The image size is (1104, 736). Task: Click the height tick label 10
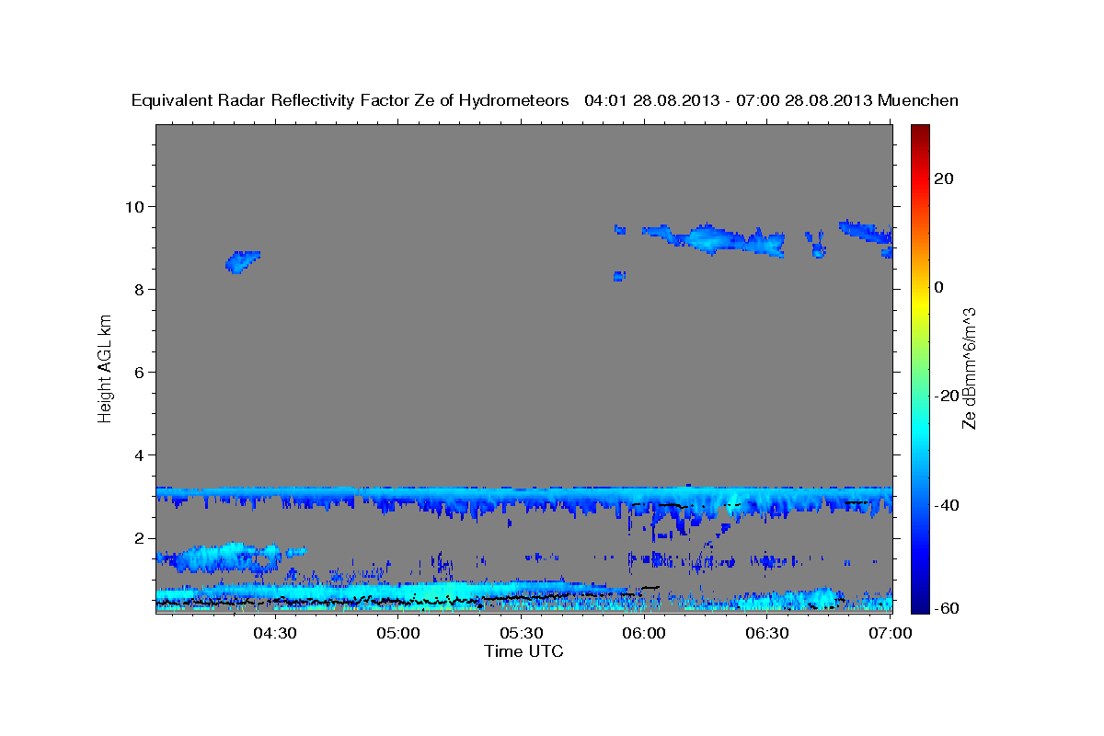pyautogui.click(x=134, y=206)
